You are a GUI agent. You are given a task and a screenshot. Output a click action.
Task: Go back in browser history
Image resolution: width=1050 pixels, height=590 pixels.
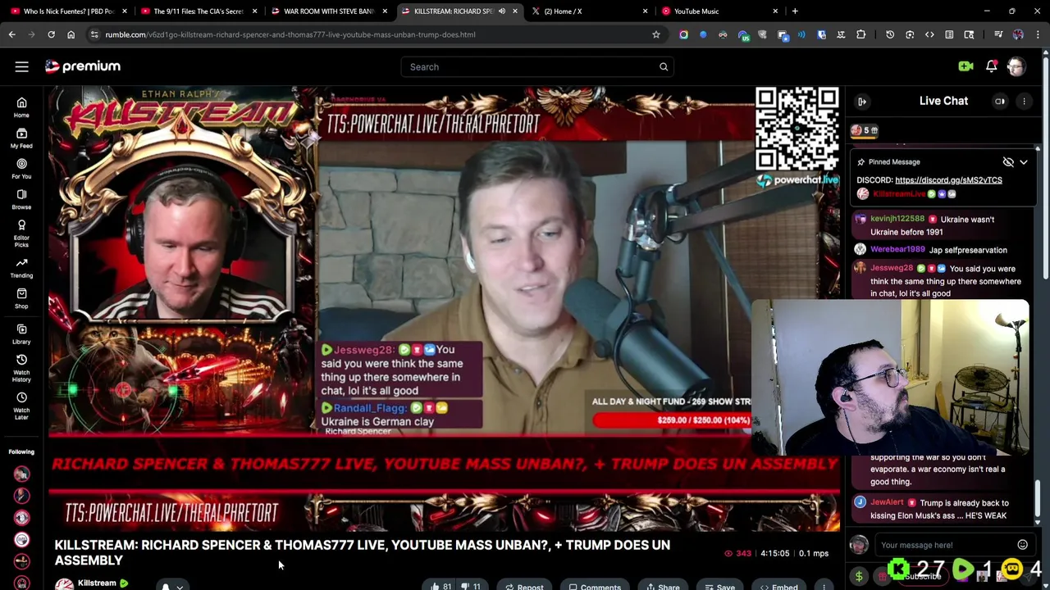[12, 34]
